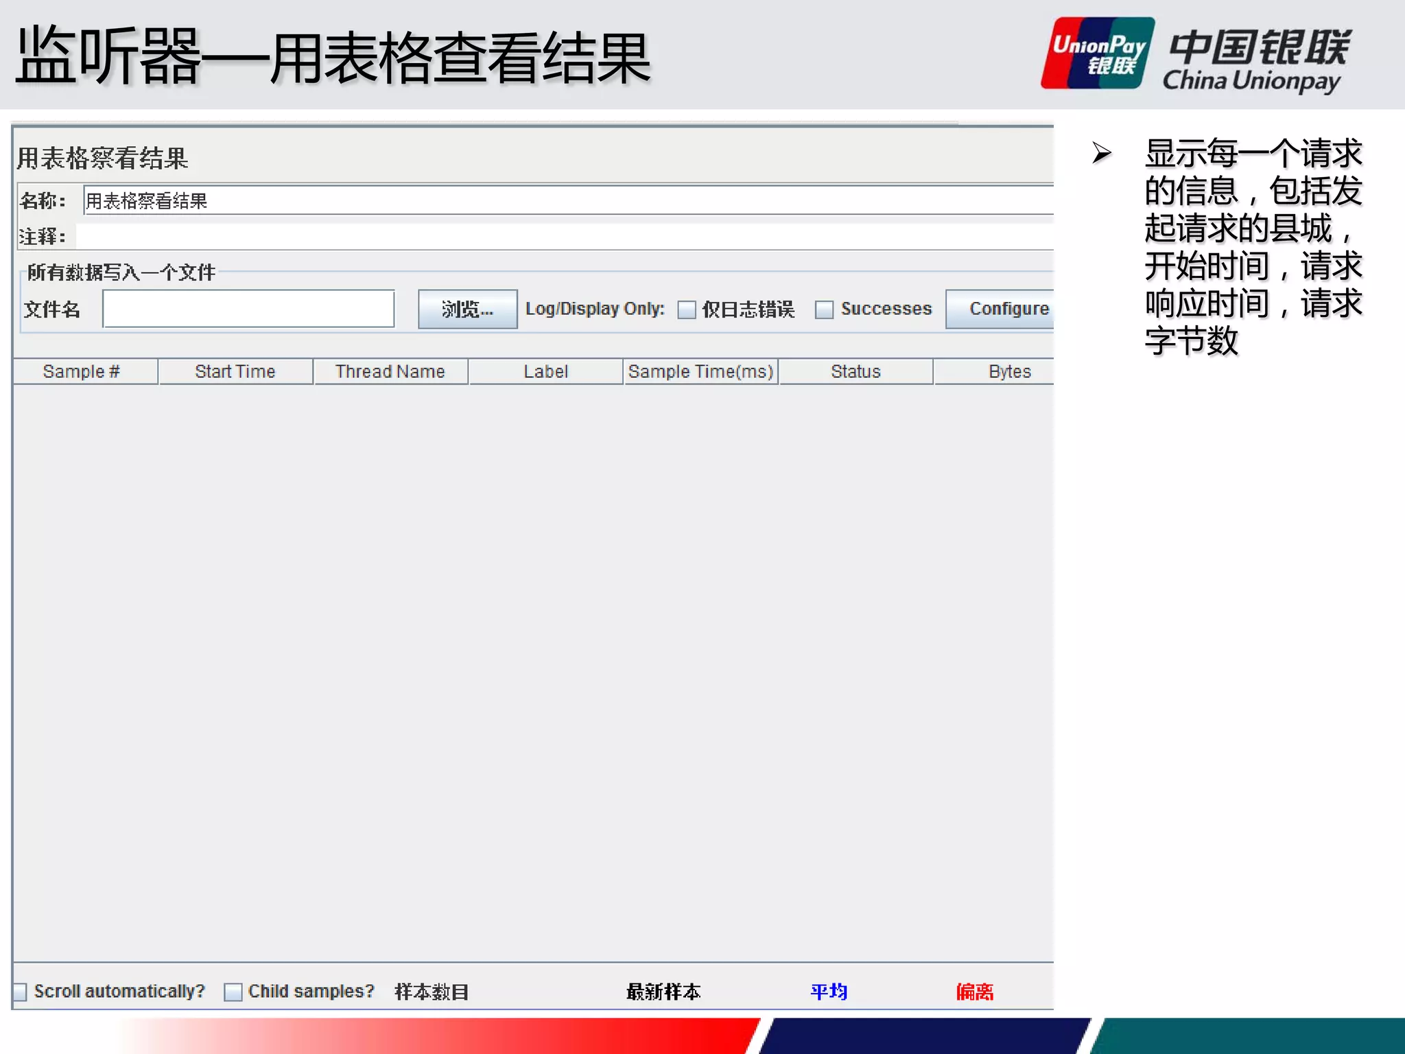Click the red 偏离 label

pyautogui.click(x=975, y=992)
